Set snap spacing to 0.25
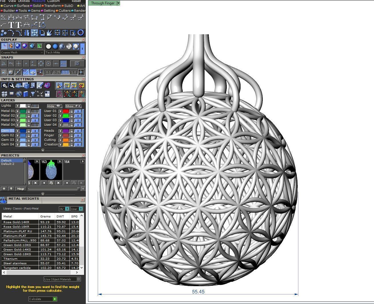 tap(57, 72)
